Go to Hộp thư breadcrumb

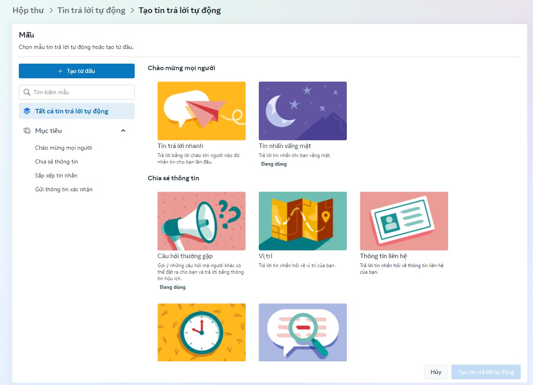[x=28, y=10]
